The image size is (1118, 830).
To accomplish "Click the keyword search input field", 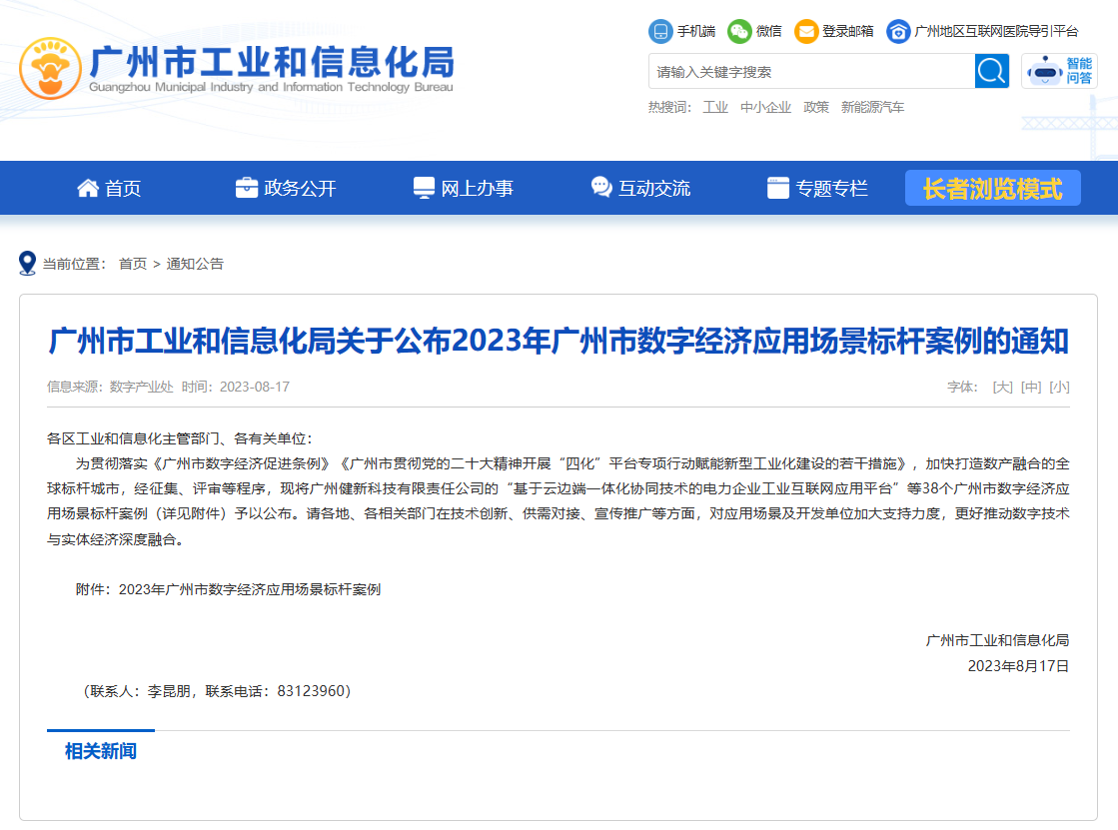I will [x=810, y=71].
